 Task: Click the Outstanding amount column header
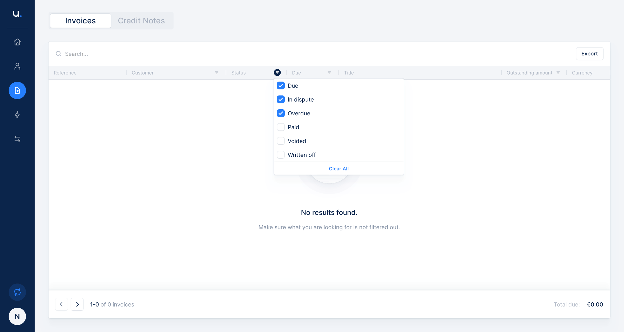(x=529, y=73)
